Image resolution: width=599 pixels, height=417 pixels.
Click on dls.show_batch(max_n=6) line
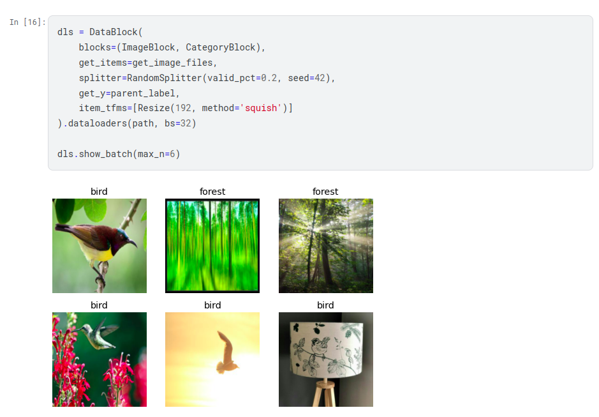(119, 154)
